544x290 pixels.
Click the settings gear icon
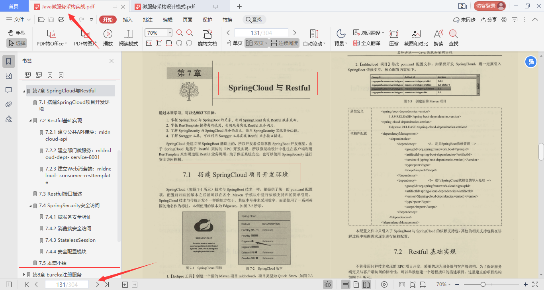(504, 20)
